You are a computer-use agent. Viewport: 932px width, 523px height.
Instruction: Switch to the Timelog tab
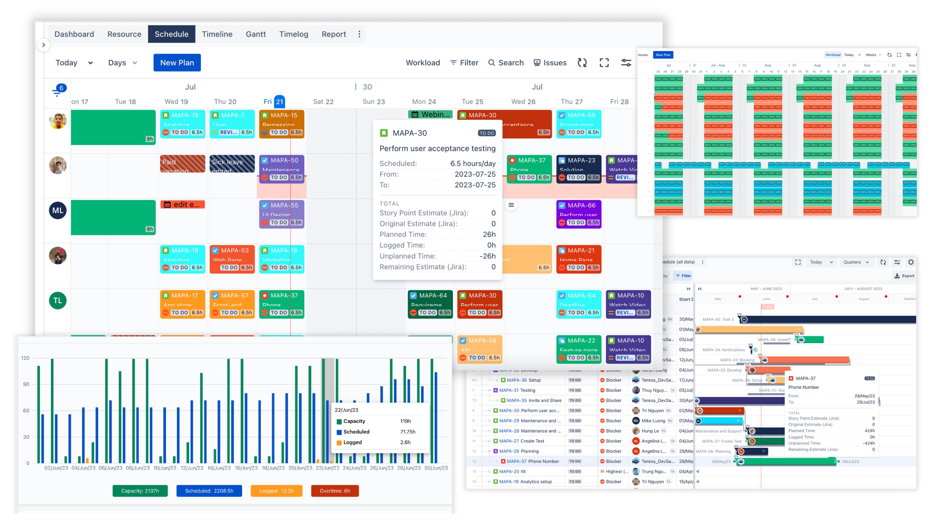pyautogui.click(x=294, y=34)
